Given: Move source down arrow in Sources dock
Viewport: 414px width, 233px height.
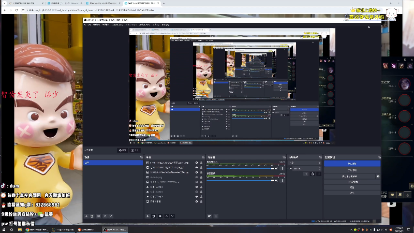Looking at the screenshot, I should [x=172, y=216].
